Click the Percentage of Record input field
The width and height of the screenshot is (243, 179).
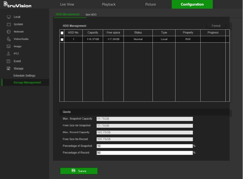(145, 153)
